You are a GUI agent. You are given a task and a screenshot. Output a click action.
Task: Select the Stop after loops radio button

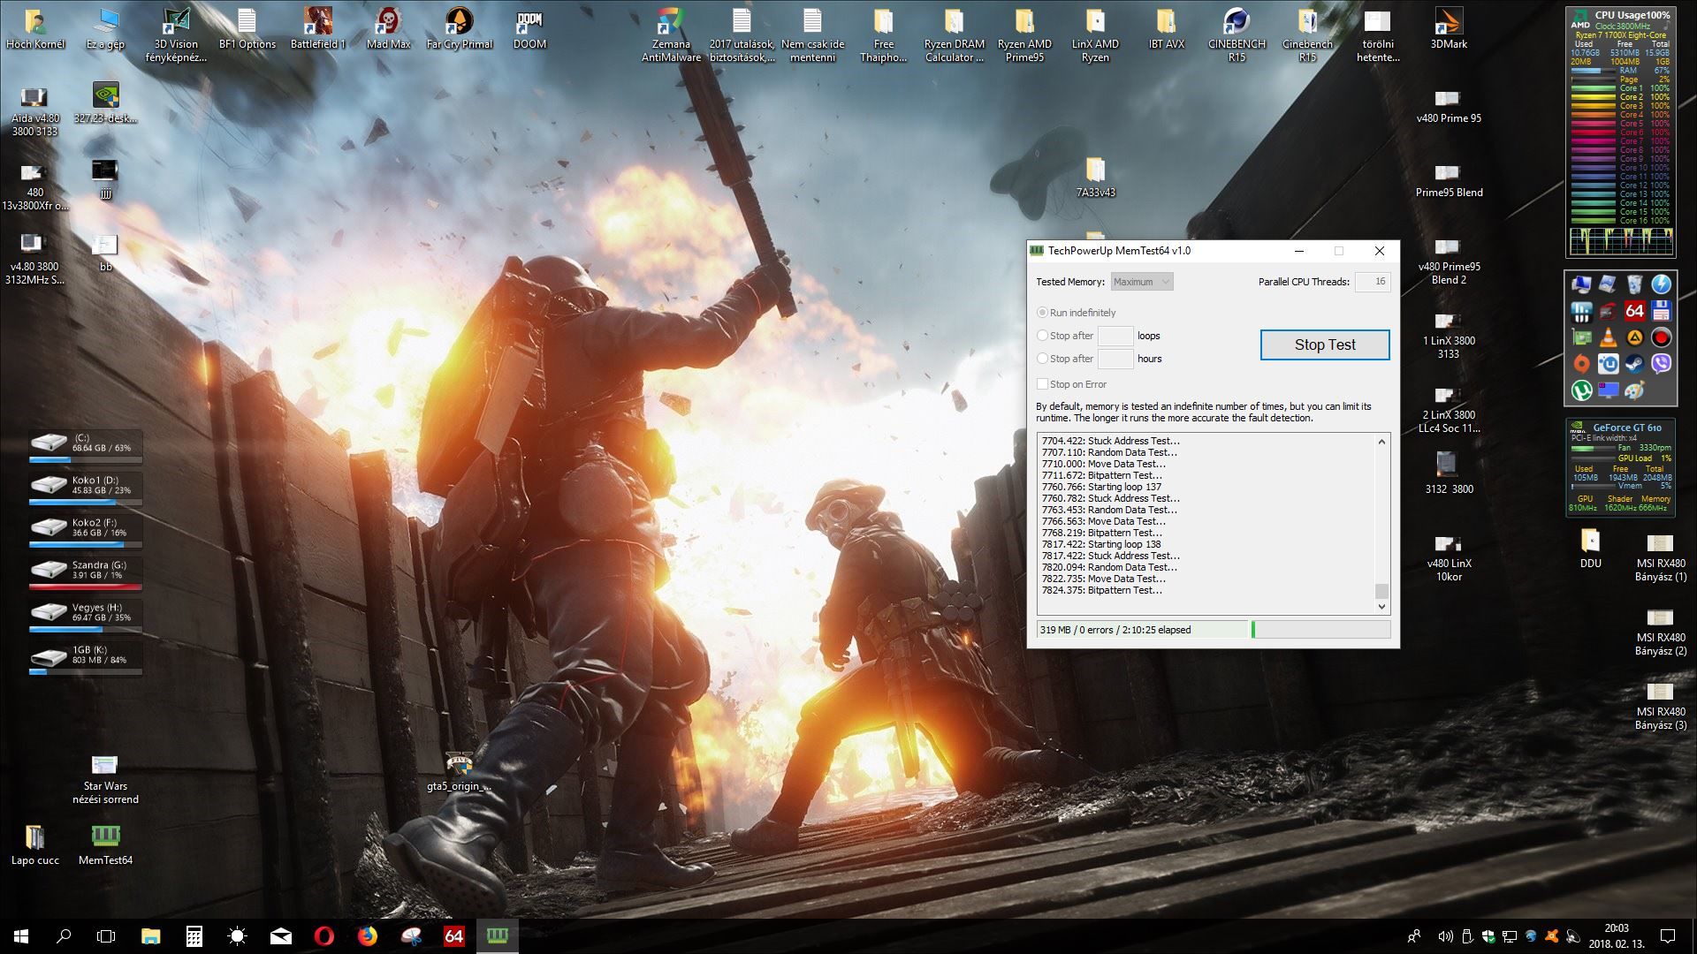(1043, 336)
